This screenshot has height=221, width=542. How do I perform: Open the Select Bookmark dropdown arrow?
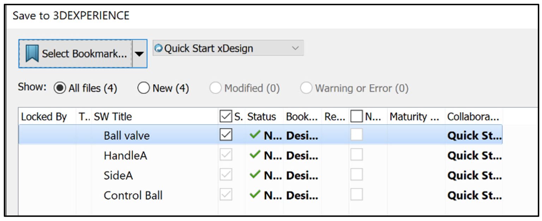click(x=139, y=53)
